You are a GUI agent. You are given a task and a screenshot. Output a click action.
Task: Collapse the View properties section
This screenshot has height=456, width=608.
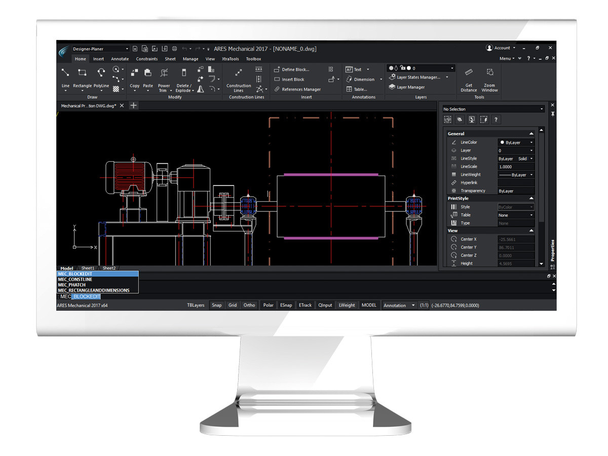tap(531, 231)
